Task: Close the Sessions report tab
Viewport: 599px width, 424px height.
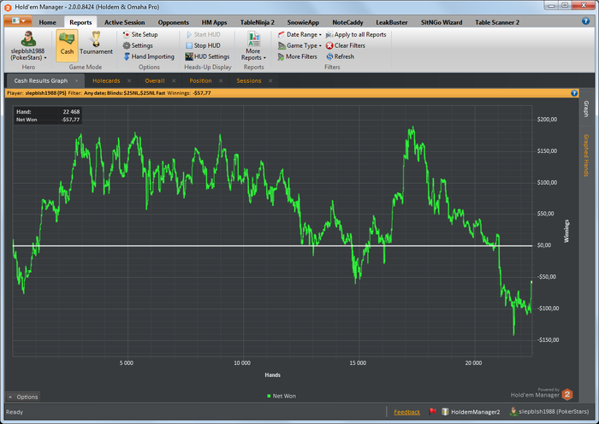Action: pyautogui.click(x=270, y=80)
